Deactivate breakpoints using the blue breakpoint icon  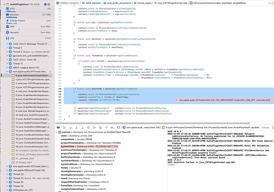58,127
